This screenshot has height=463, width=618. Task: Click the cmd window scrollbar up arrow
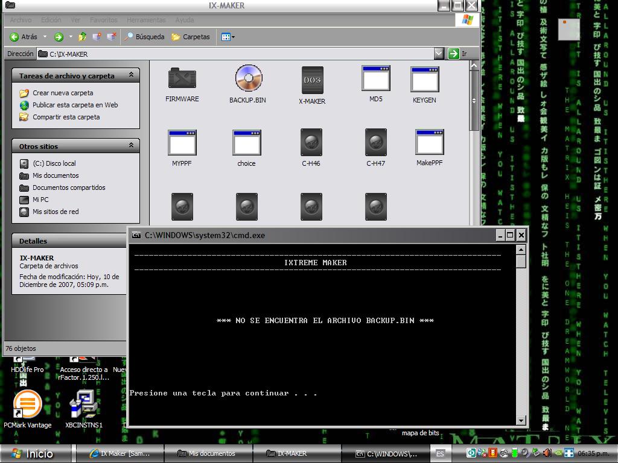click(x=521, y=250)
